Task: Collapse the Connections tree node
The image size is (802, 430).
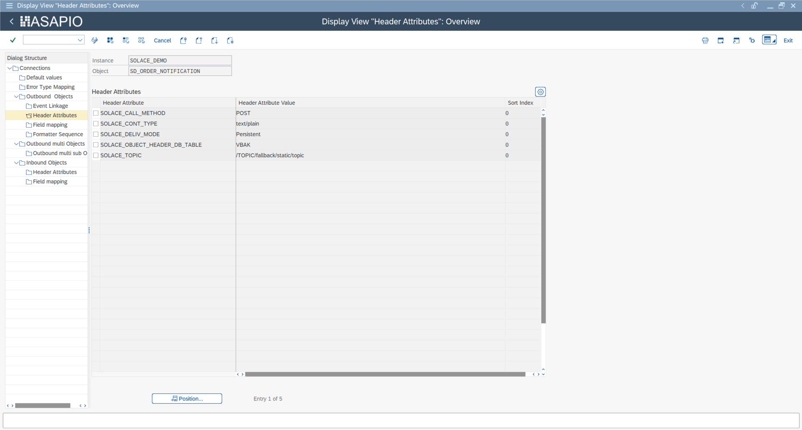Action: tap(10, 68)
